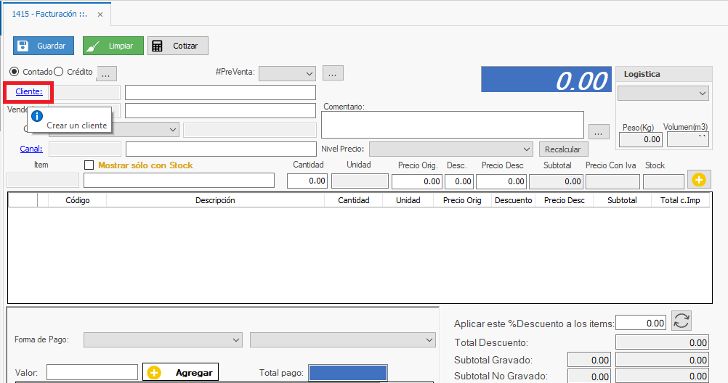
Task: Click the Cotizar calculator icon
Action: click(x=158, y=46)
